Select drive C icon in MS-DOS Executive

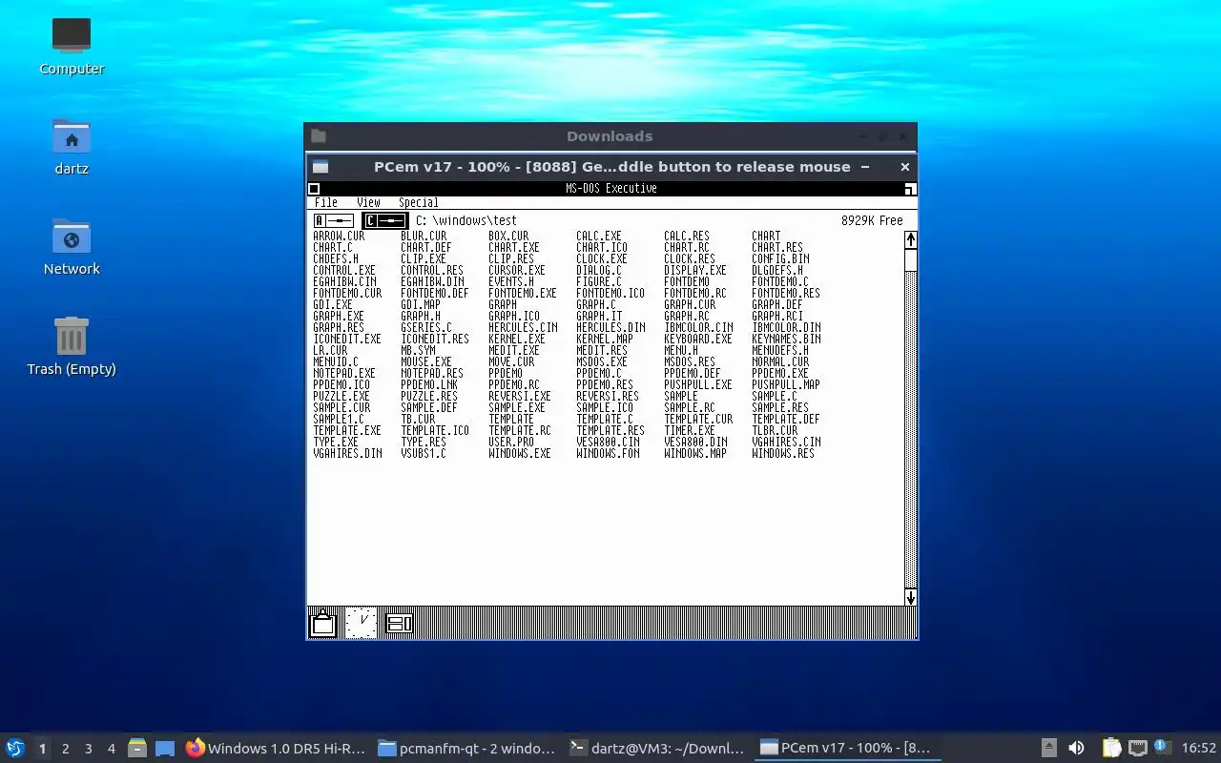point(385,220)
